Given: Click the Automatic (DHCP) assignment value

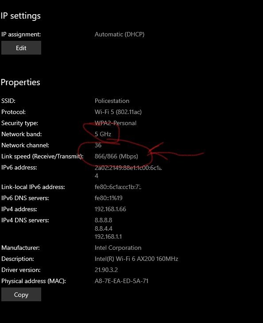Looking at the screenshot, I should 120,34.
